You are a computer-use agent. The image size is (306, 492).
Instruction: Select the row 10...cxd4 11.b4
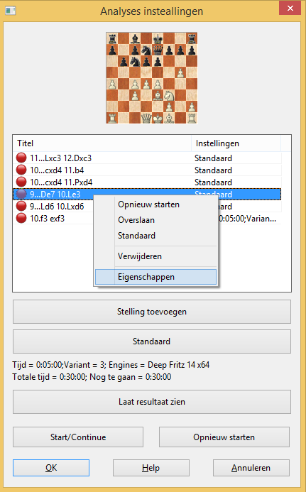point(147,170)
